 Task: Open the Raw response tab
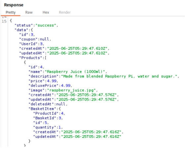click(29, 12)
